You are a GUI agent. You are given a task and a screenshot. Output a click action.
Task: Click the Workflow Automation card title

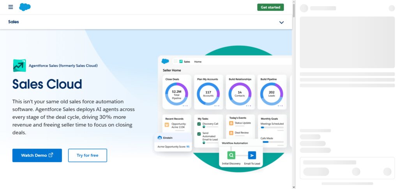click(235, 143)
